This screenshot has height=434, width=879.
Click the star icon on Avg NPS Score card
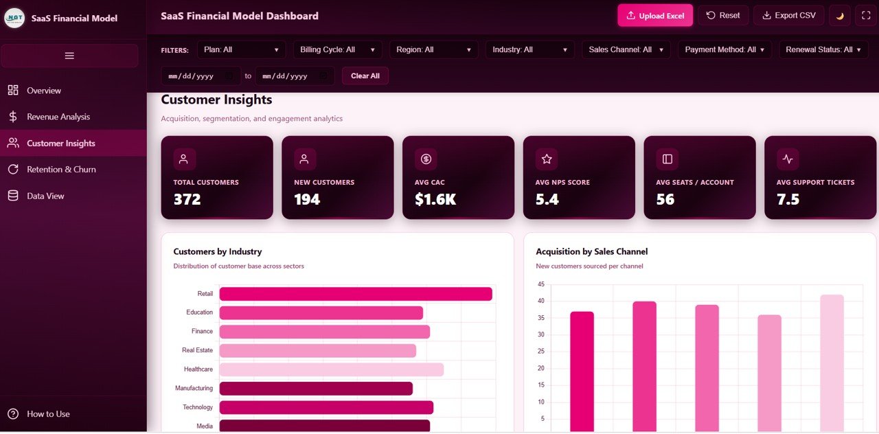pyautogui.click(x=546, y=159)
